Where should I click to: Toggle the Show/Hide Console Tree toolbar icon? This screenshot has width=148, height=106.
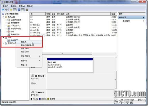15,10
